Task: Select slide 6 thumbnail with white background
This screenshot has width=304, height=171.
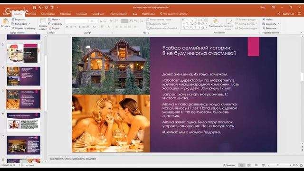Action: click(x=24, y=122)
